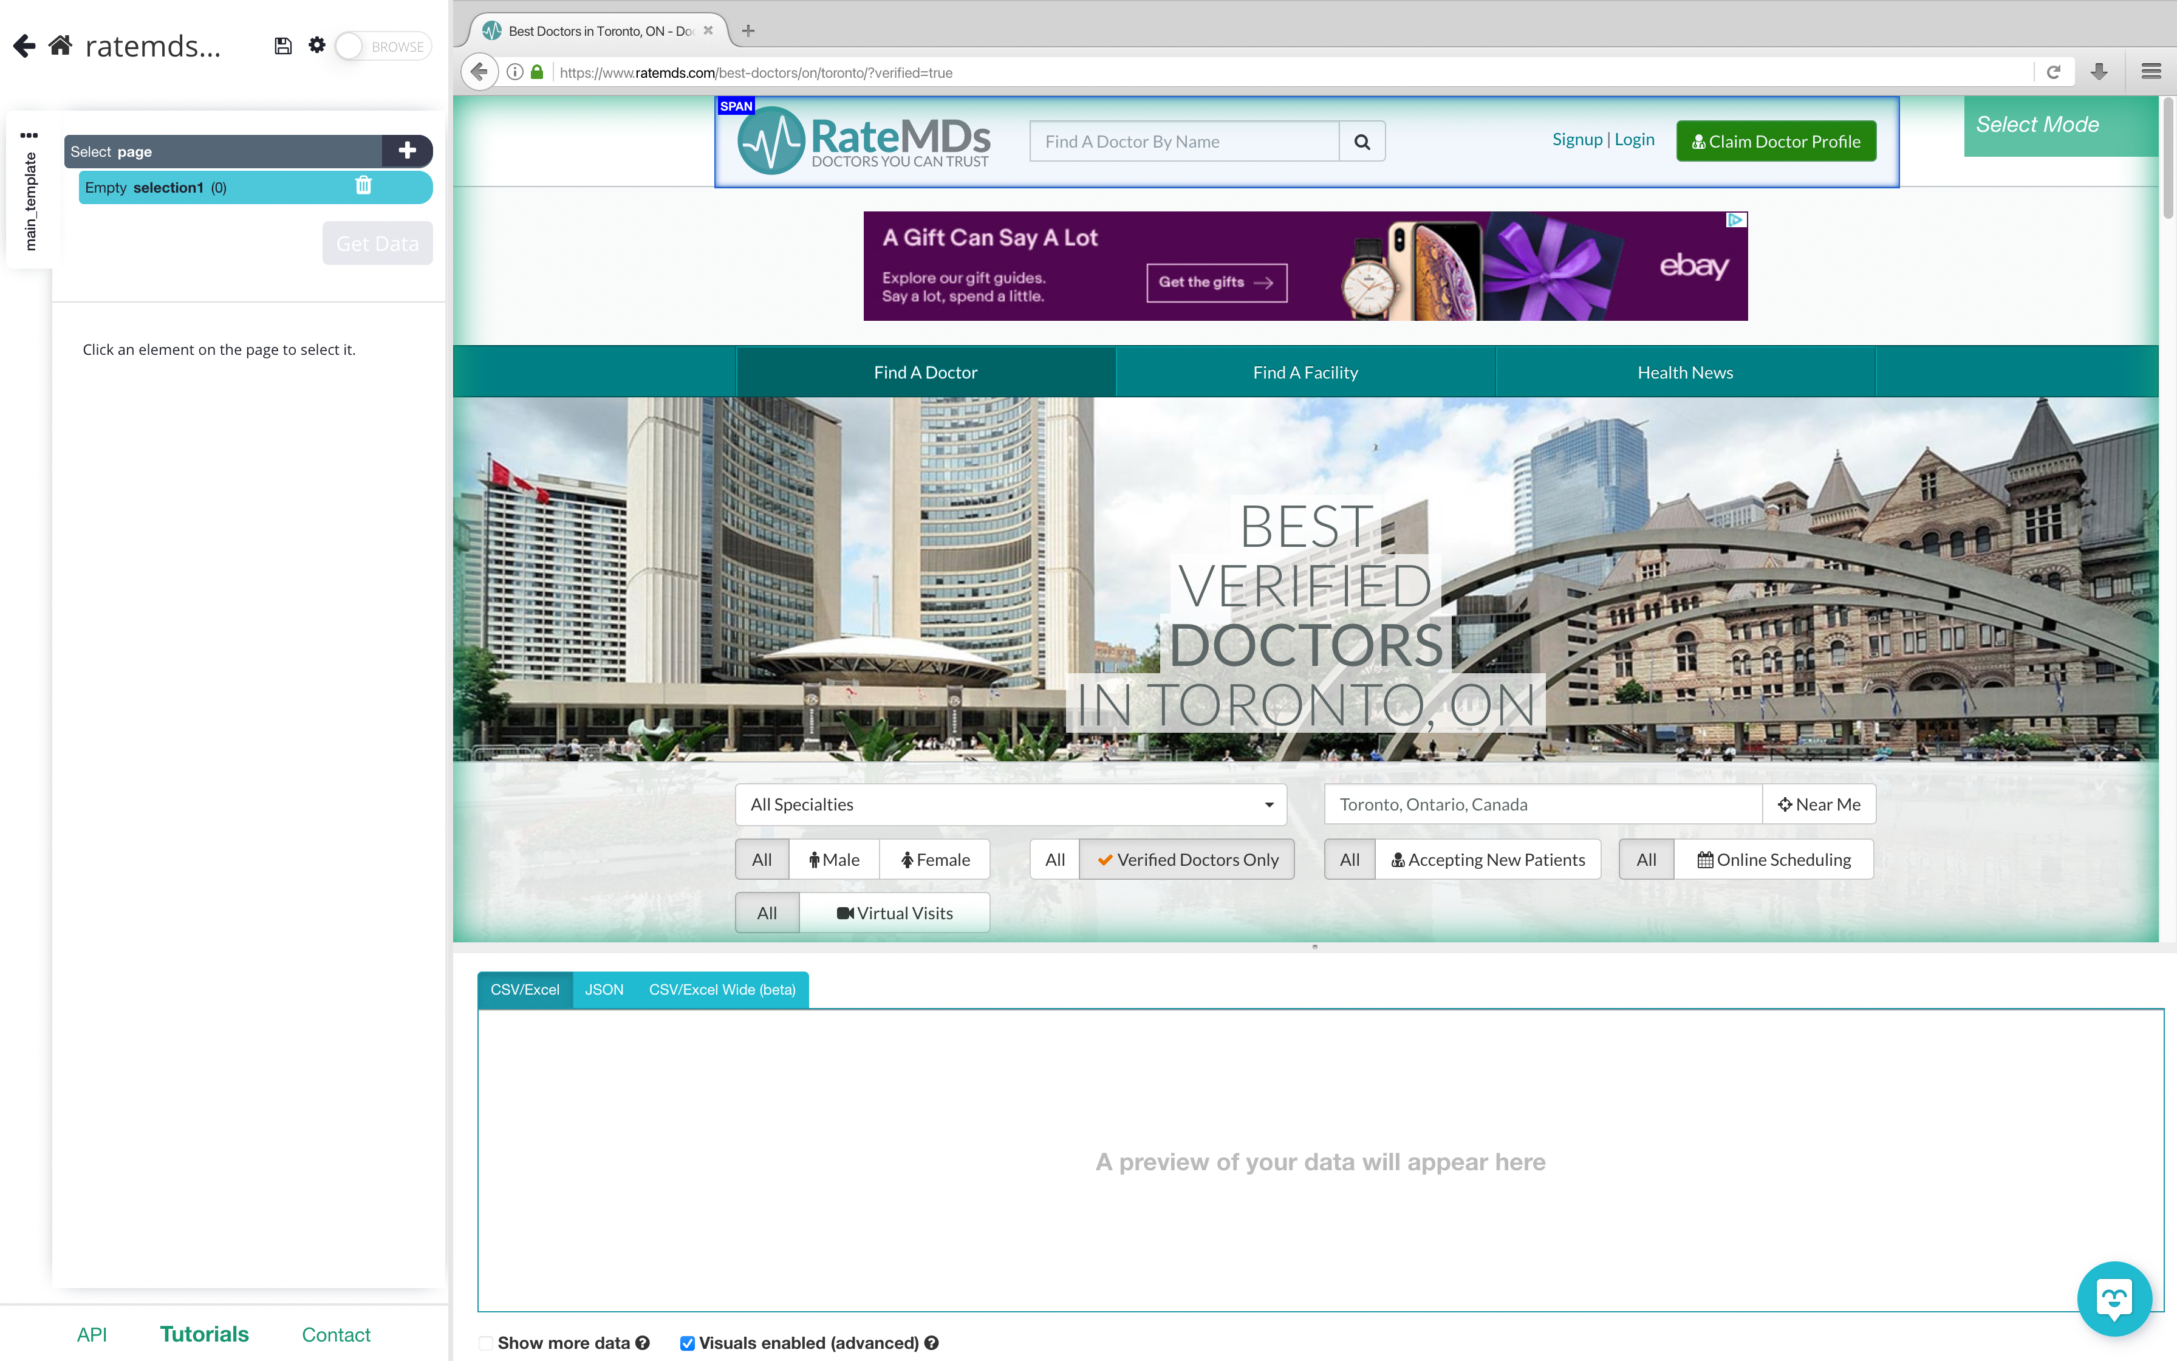Switch to the JSON preview tab

pos(604,989)
